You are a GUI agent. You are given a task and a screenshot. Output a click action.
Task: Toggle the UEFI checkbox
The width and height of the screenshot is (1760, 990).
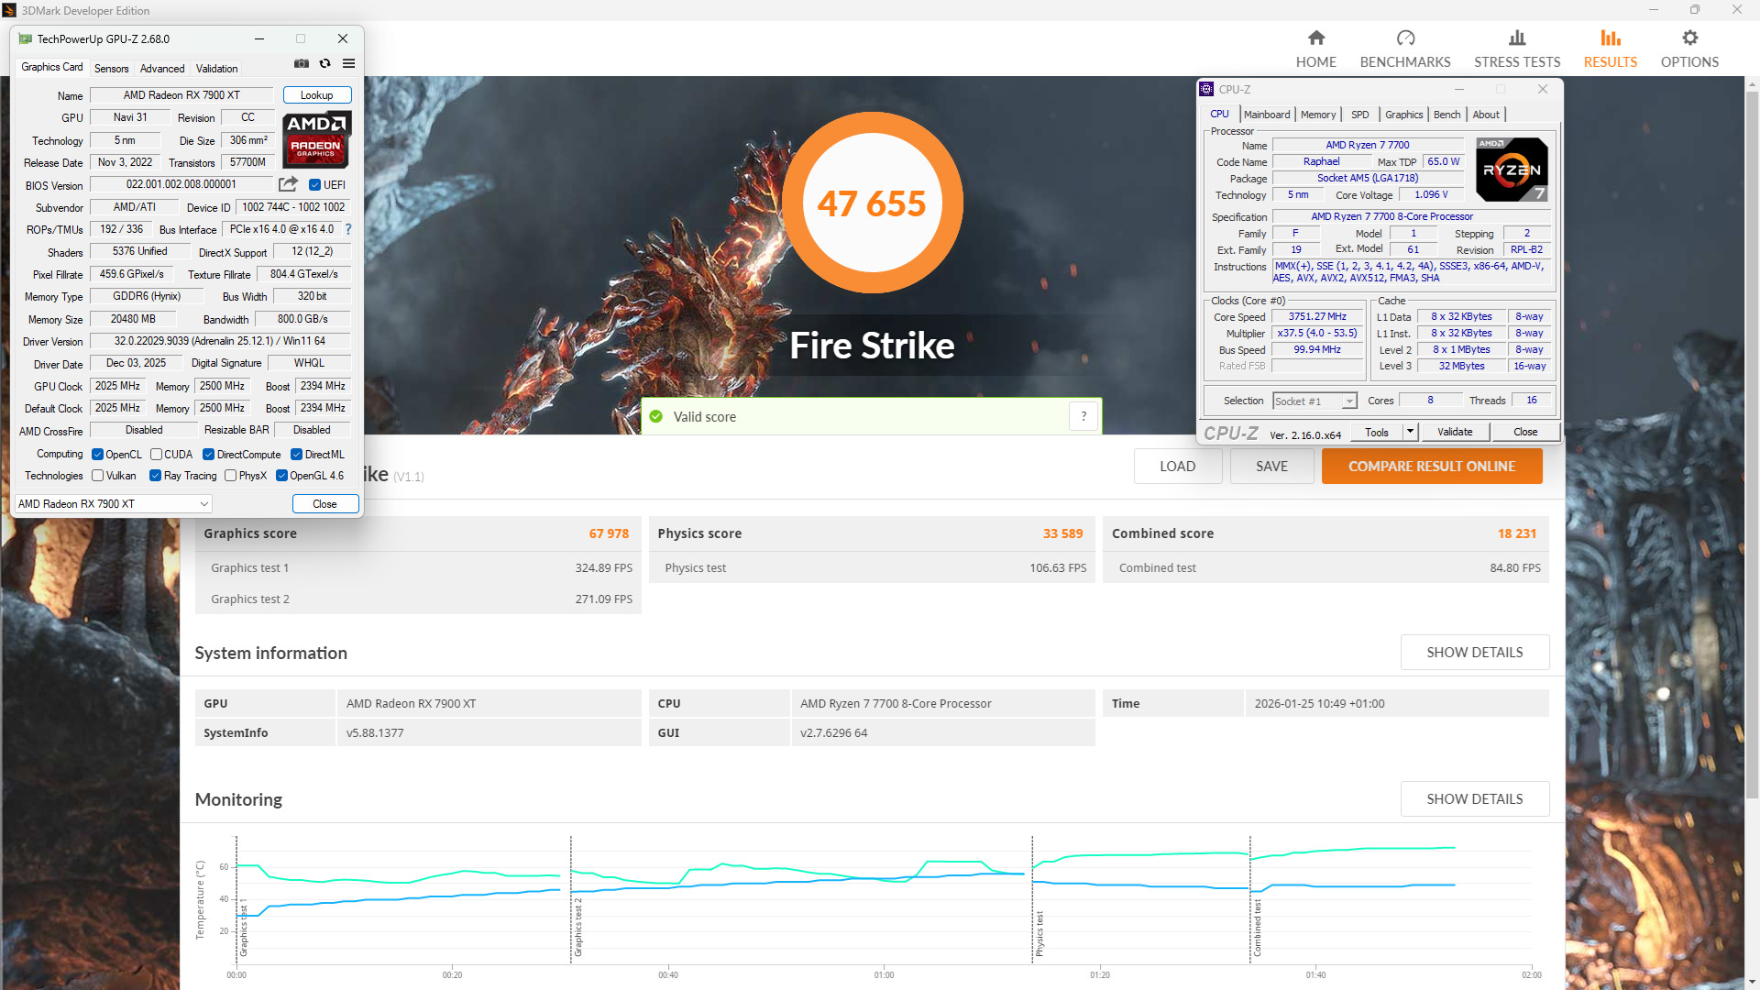pos(314,185)
